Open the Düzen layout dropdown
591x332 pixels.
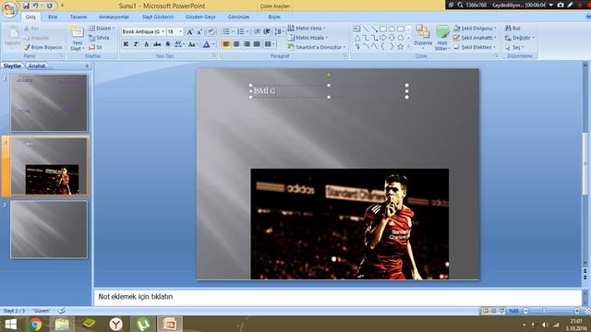tap(103, 29)
